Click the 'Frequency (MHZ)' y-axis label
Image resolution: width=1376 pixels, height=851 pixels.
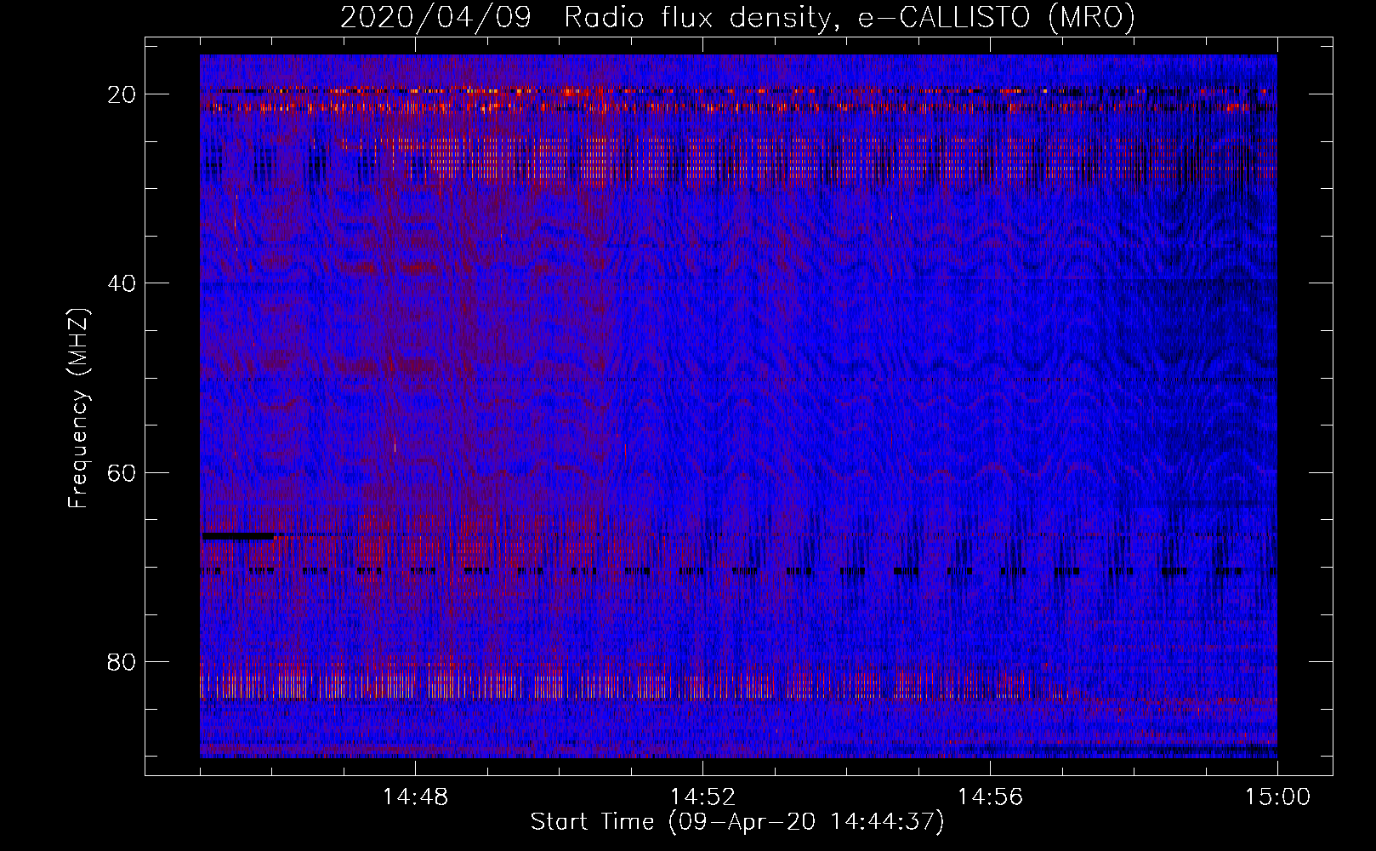(x=78, y=408)
